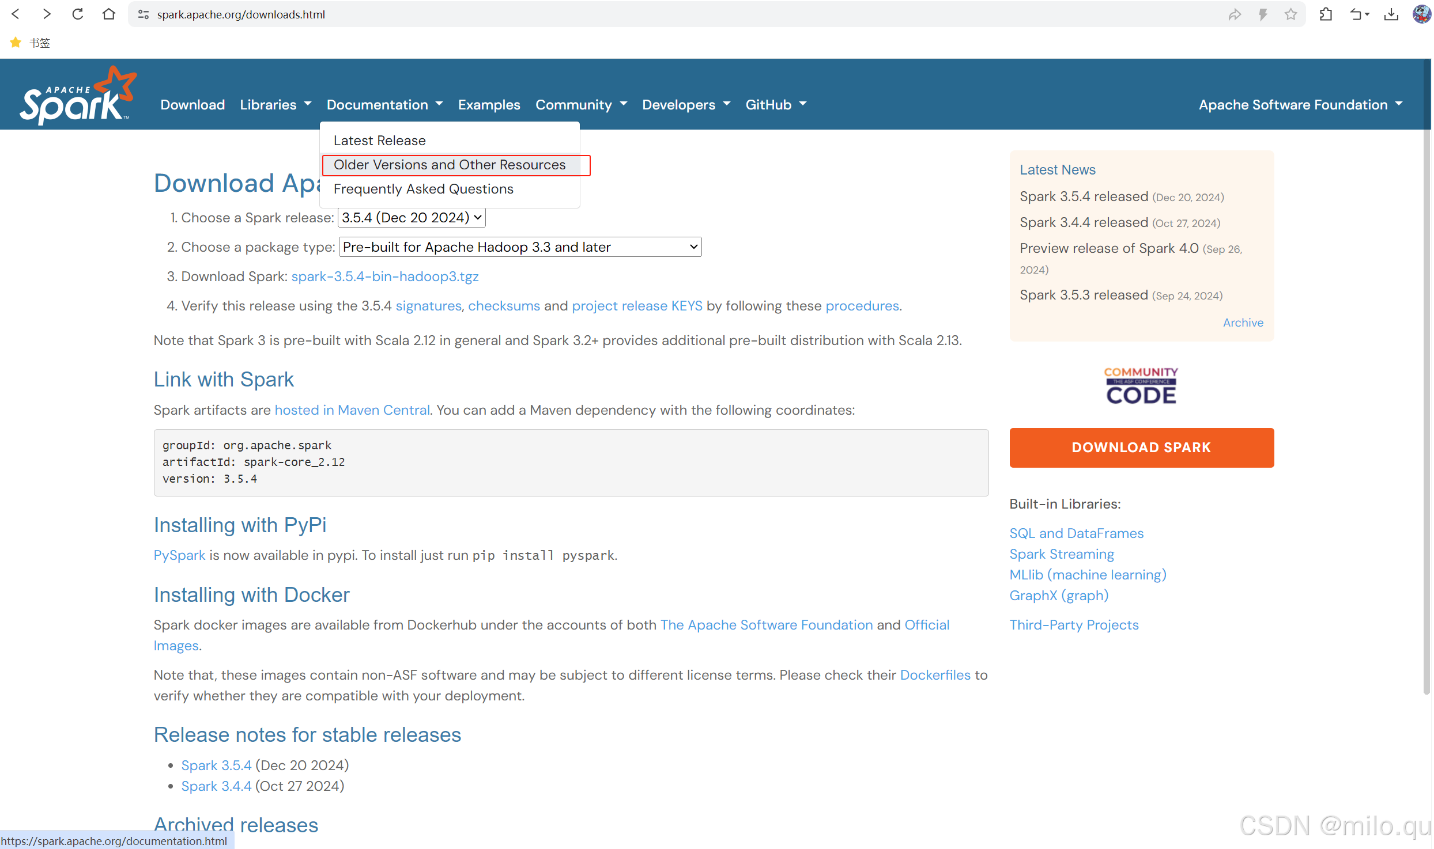The width and height of the screenshot is (1434, 849).
Task: Open browser downloads tray icon
Action: pos(1391,14)
